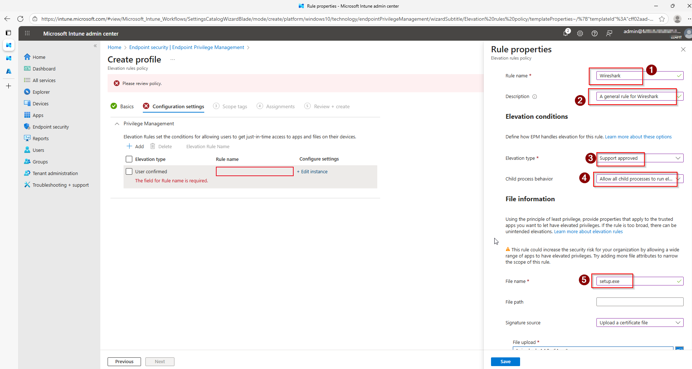This screenshot has height=369, width=692.
Task: Open Dashboard from the sidebar
Action: point(44,69)
